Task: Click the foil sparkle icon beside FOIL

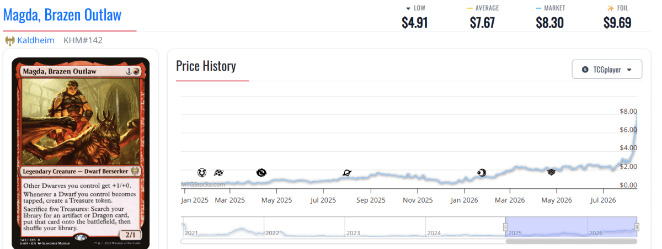Action: pyautogui.click(x=610, y=8)
